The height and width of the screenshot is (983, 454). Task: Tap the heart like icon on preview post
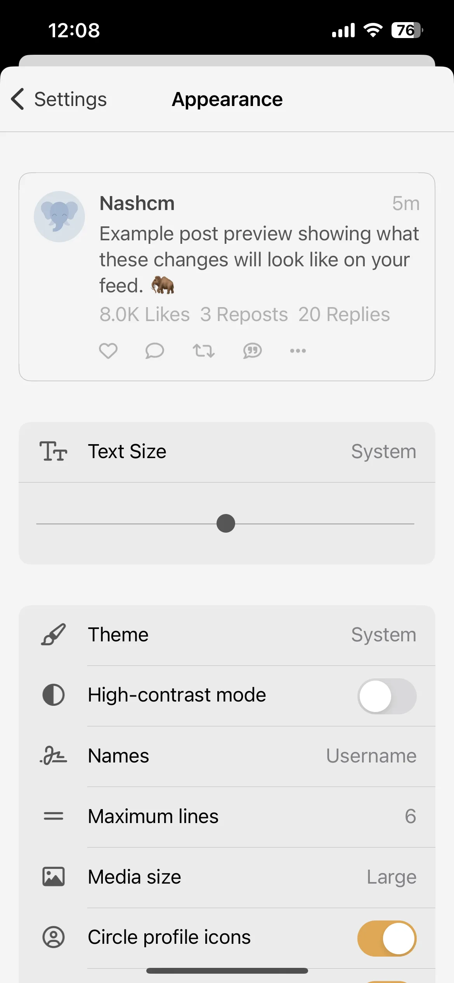[x=108, y=351]
